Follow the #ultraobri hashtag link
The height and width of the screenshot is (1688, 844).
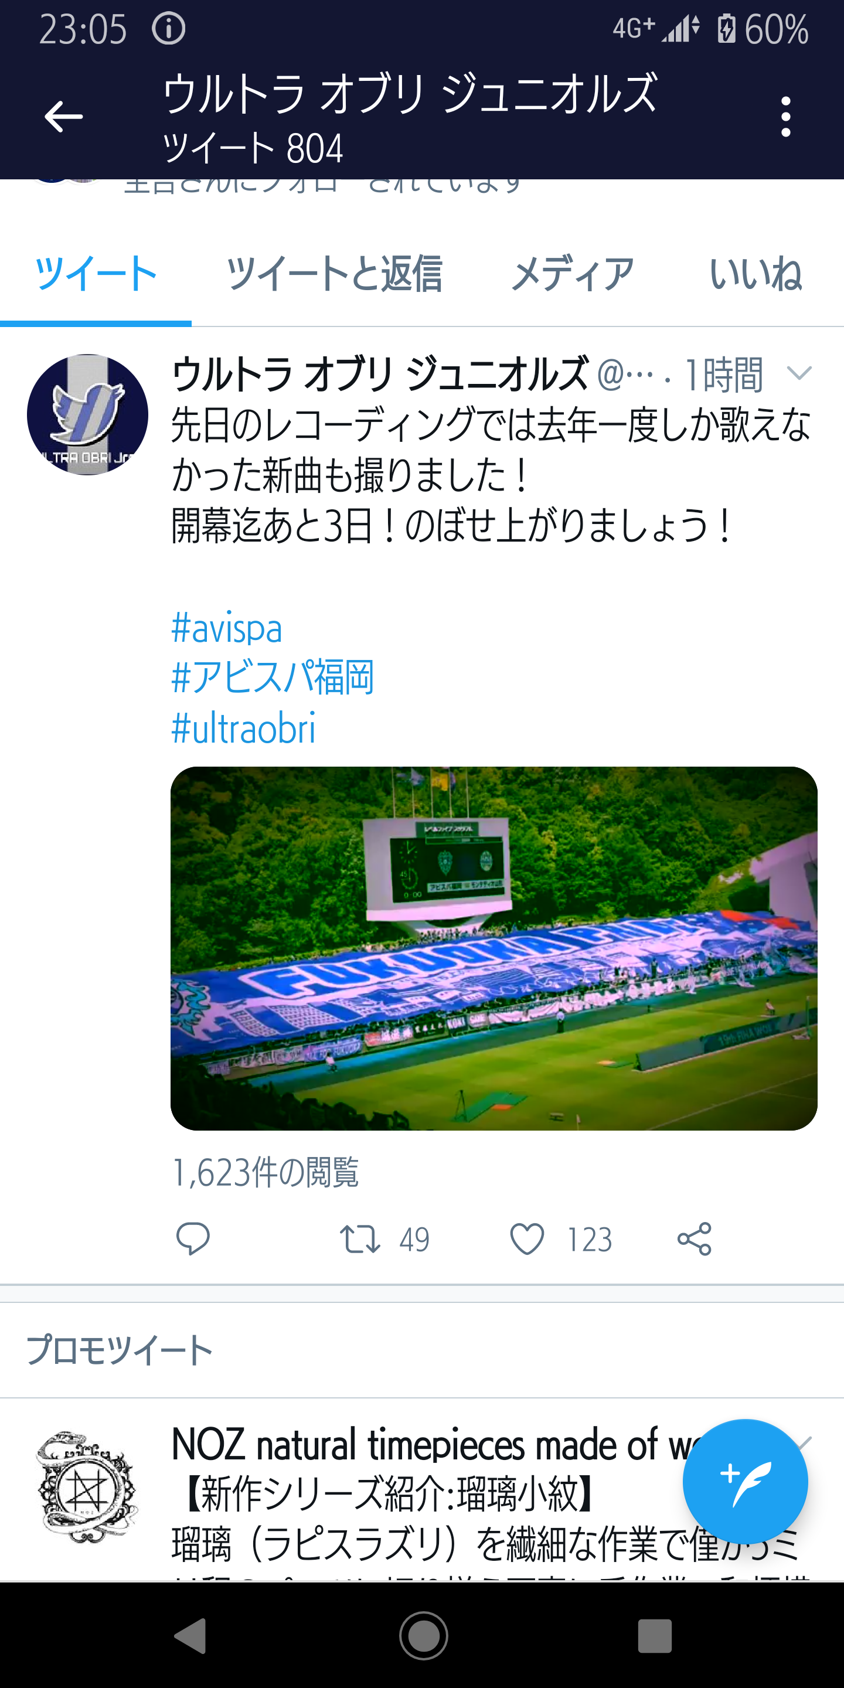point(243,727)
